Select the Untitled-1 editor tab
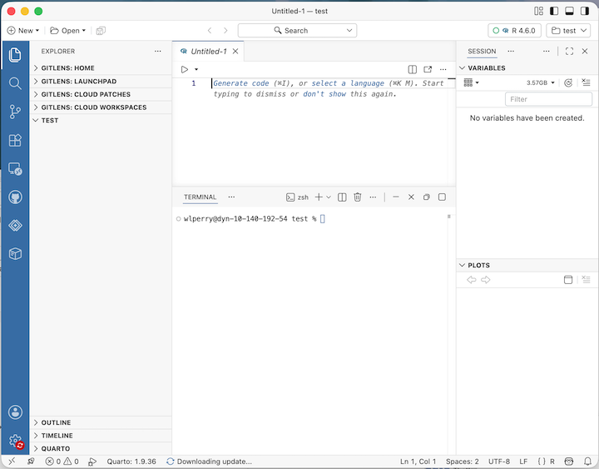This screenshot has width=599, height=469. (209, 52)
